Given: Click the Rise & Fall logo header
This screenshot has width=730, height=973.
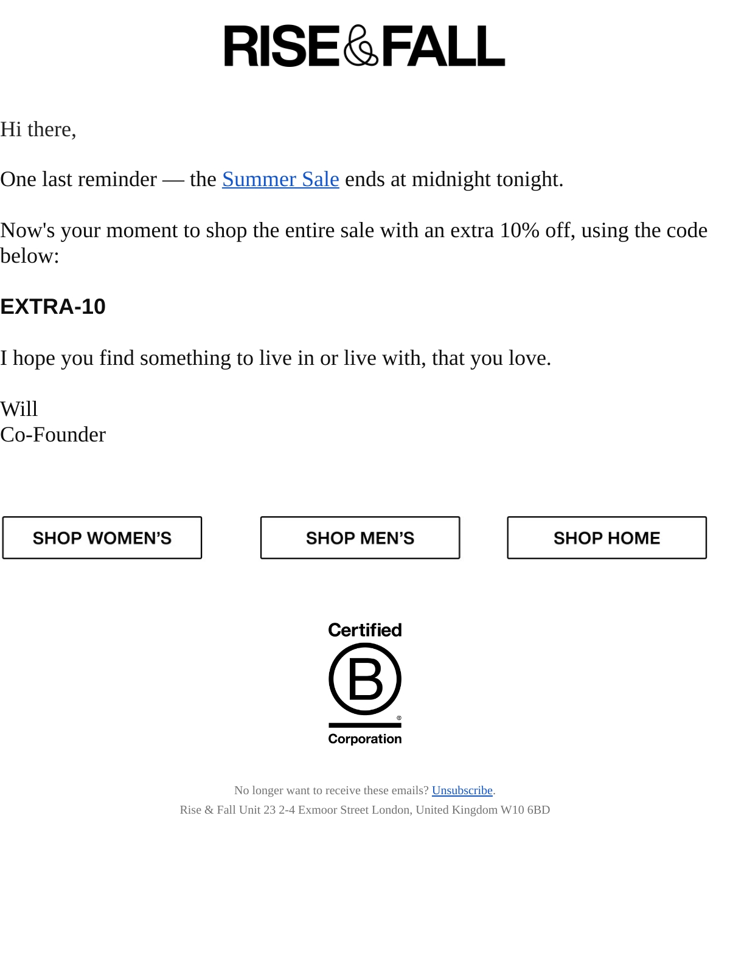Looking at the screenshot, I should (x=364, y=46).
